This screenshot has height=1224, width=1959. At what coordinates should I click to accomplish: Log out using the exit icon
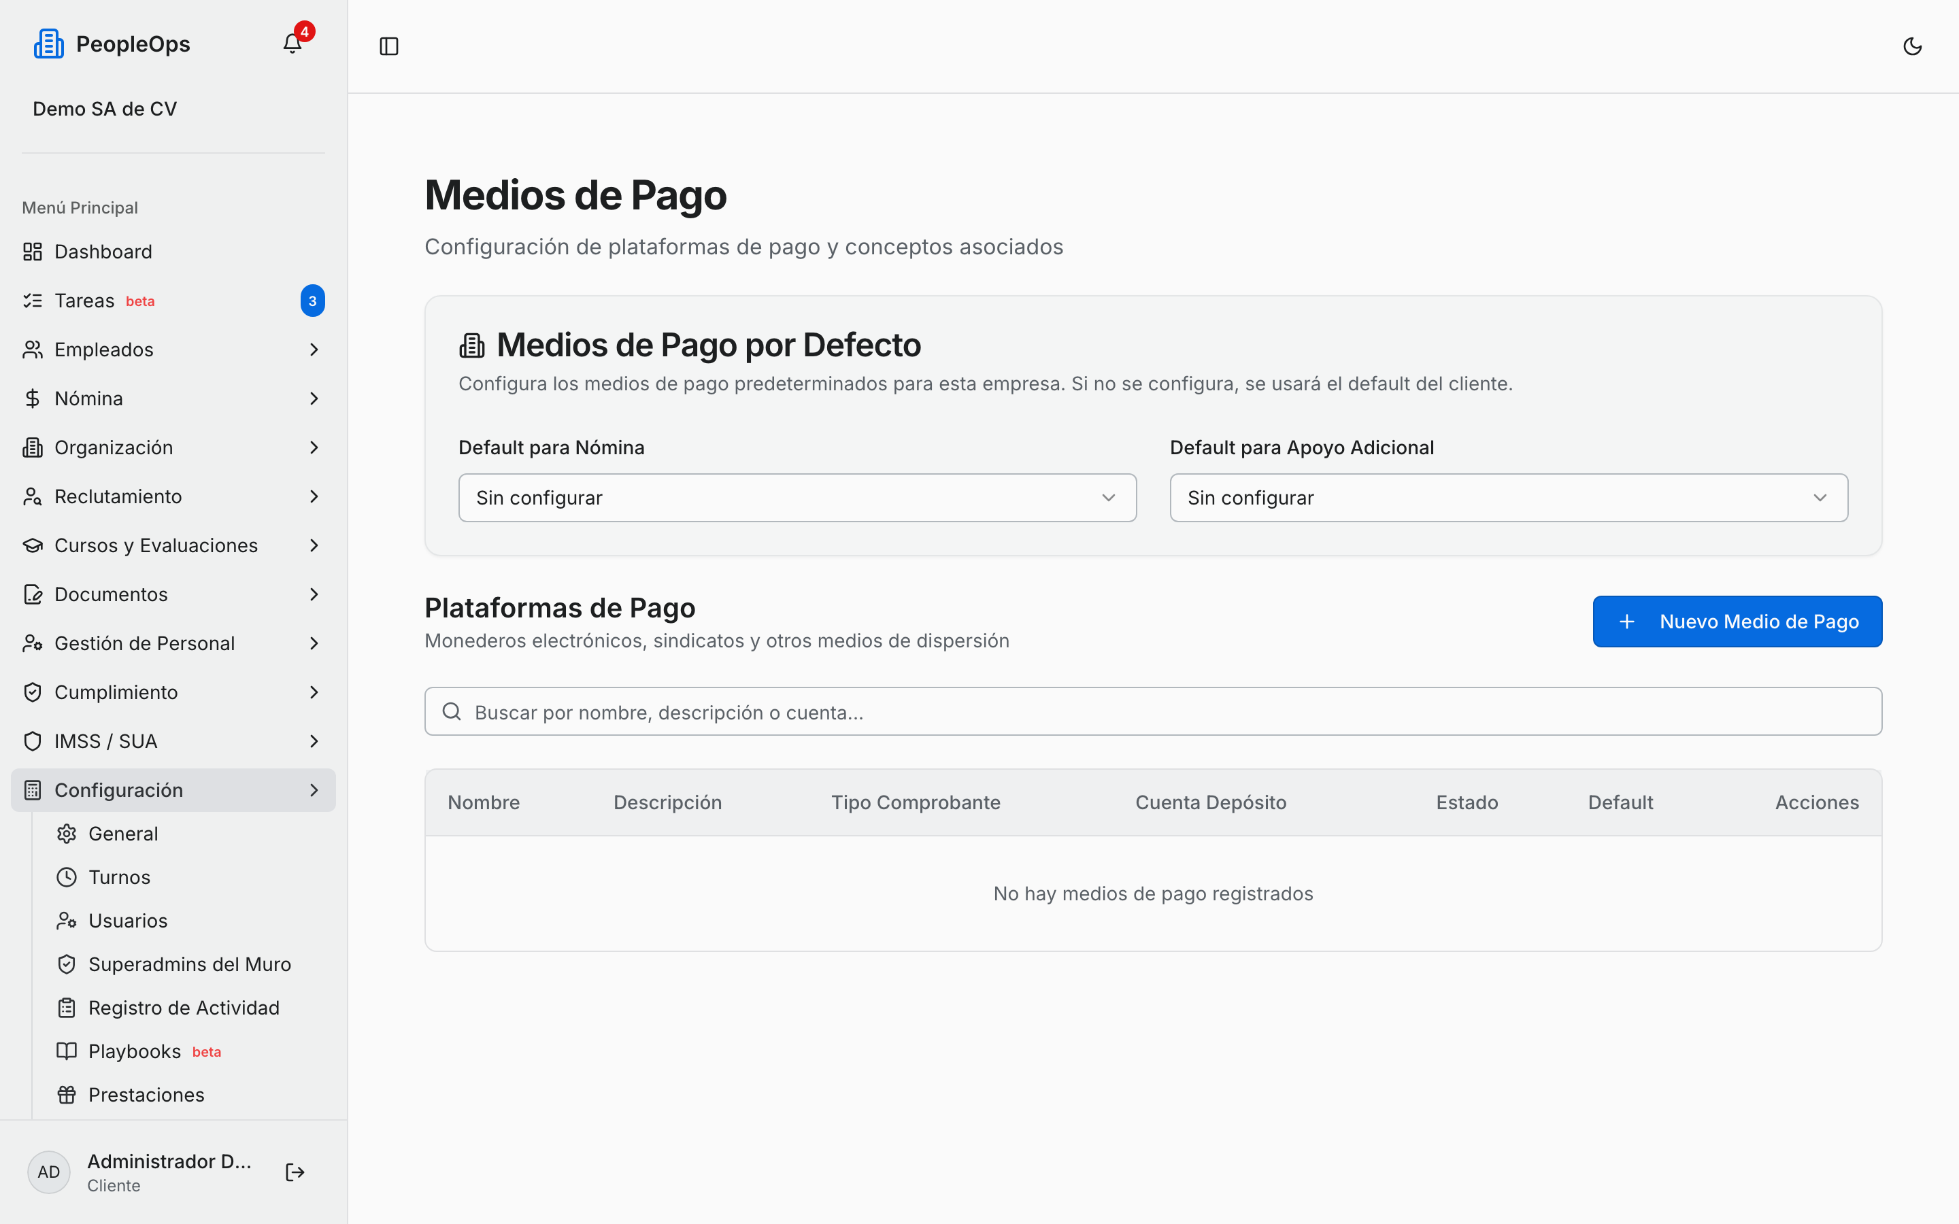295,1172
